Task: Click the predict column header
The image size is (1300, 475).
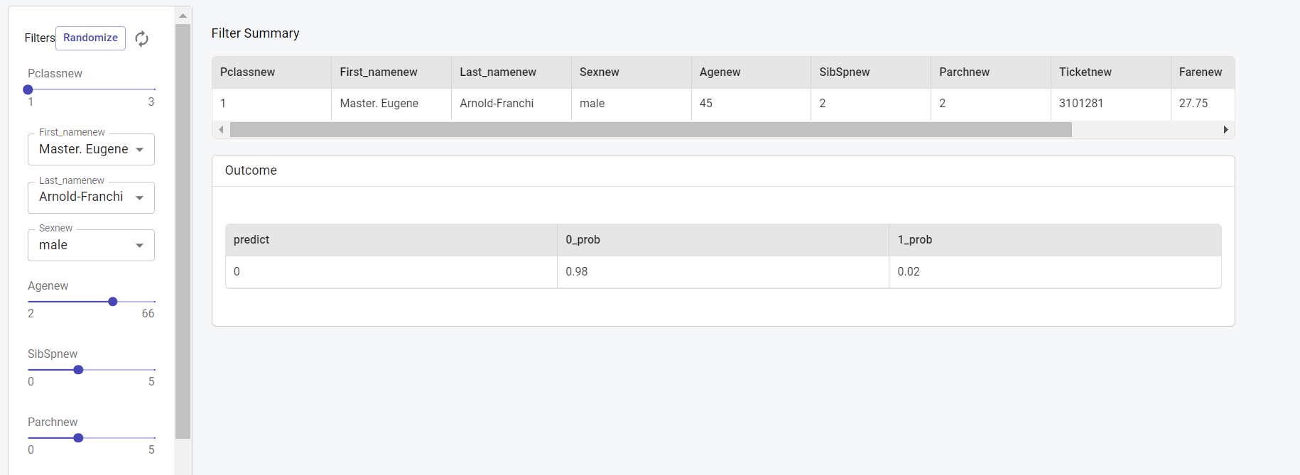Action: (x=251, y=240)
